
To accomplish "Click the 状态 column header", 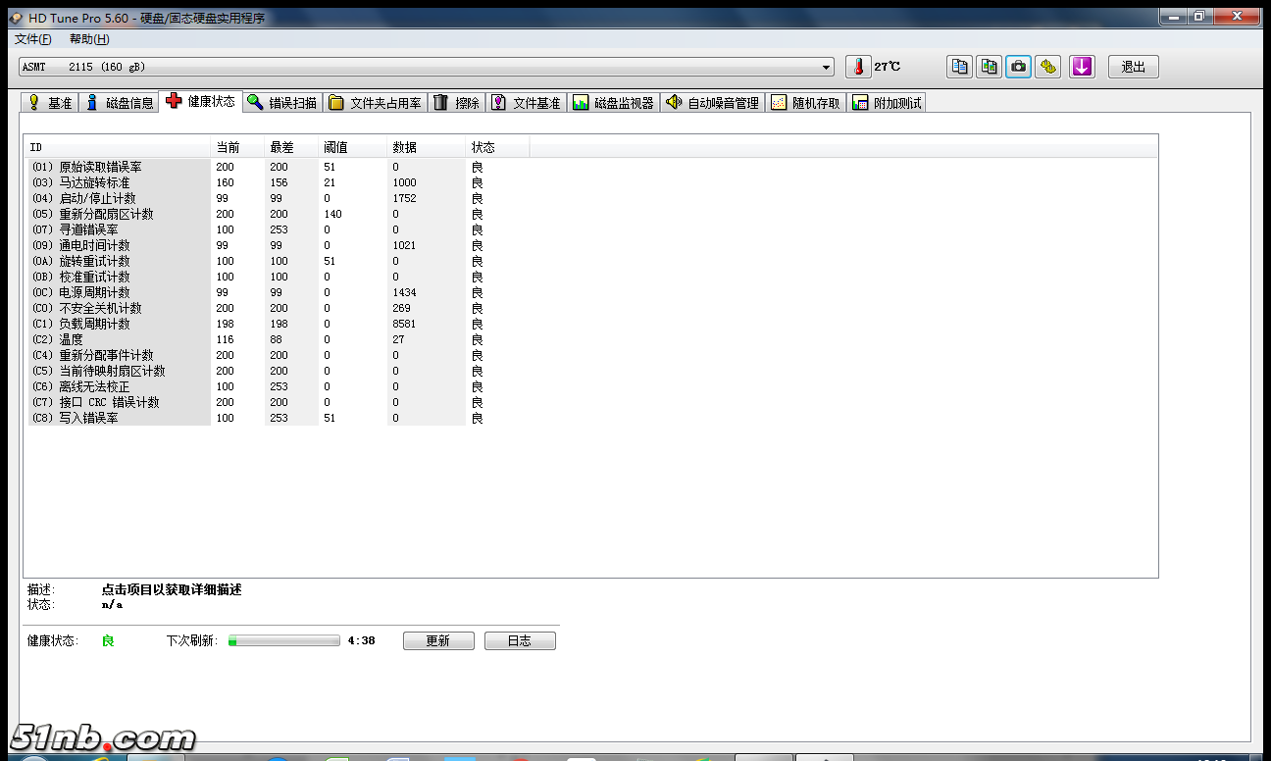I will tap(497, 147).
